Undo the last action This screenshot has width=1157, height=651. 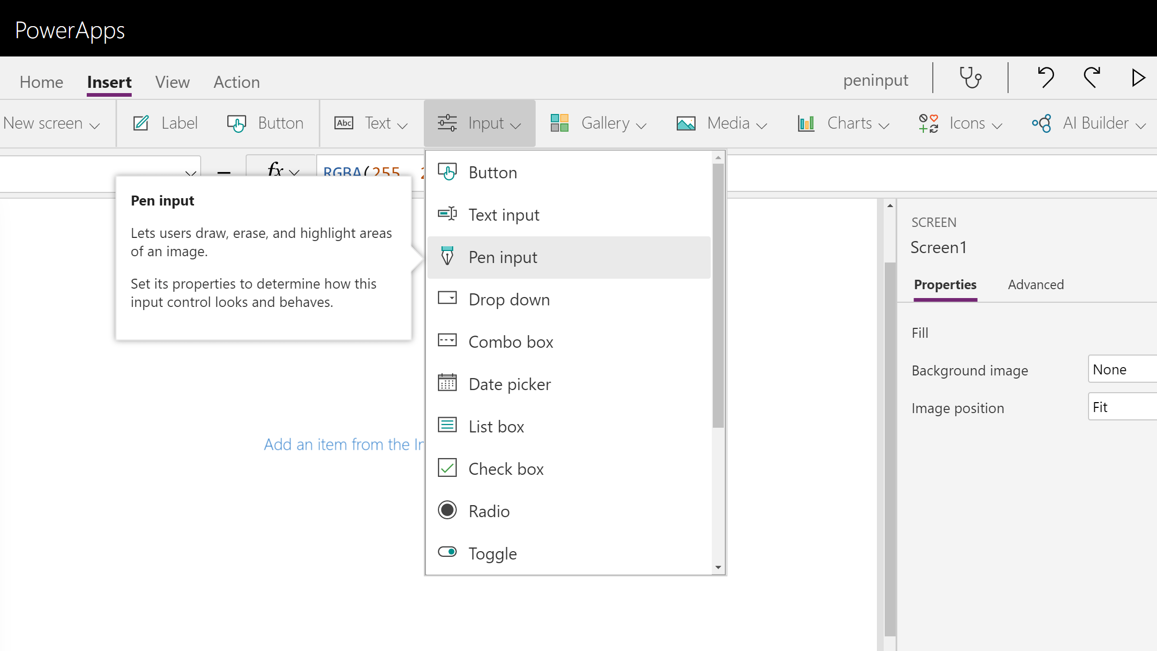point(1045,78)
